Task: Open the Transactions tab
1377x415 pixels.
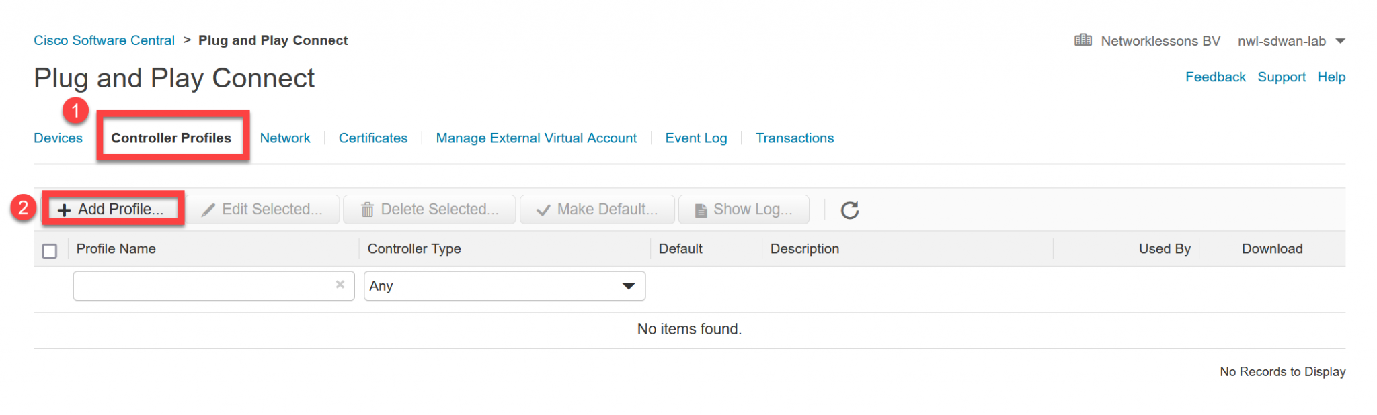Action: point(794,138)
